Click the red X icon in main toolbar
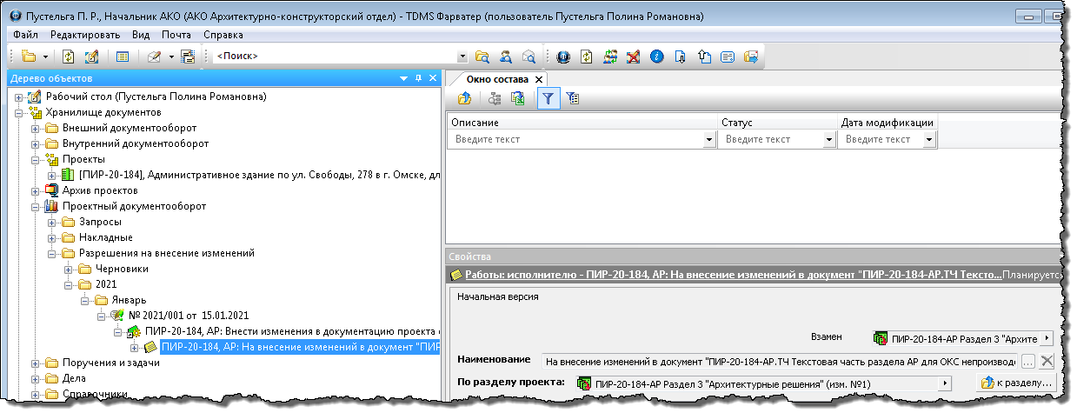1077x413 pixels. tap(634, 57)
